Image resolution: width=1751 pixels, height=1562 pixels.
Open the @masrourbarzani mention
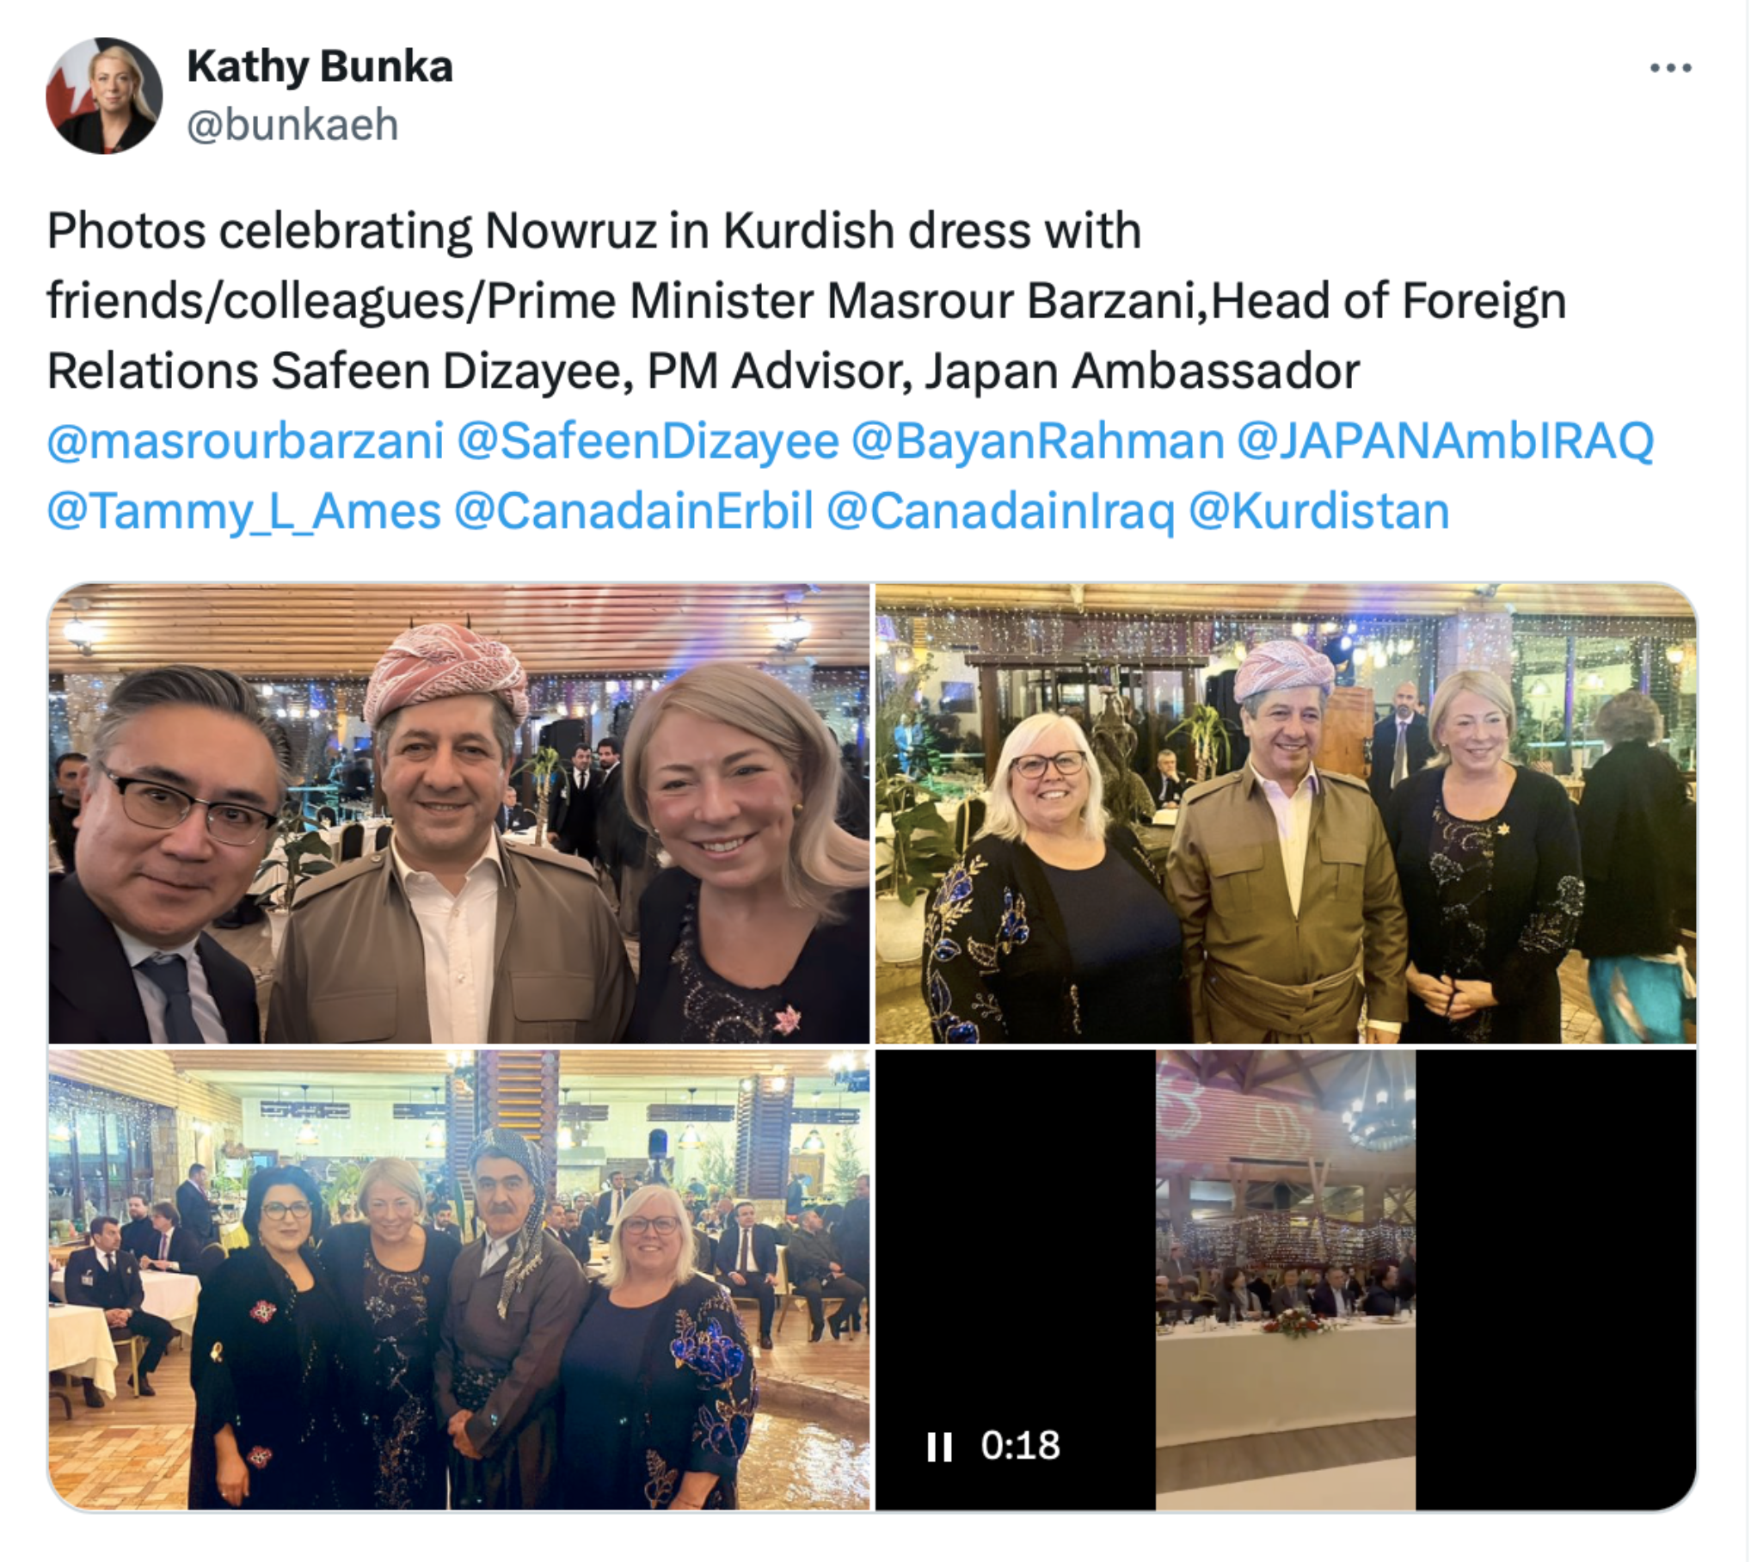tap(245, 441)
